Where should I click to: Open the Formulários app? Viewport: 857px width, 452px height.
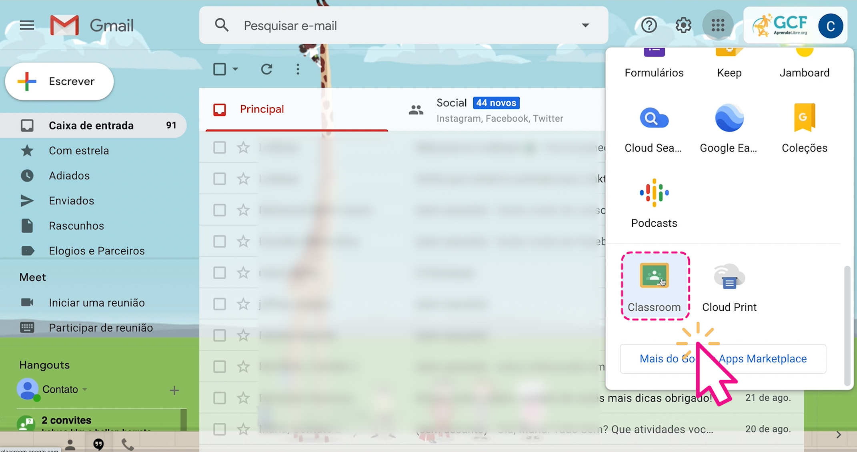pyautogui.click(x=654, y=64)
